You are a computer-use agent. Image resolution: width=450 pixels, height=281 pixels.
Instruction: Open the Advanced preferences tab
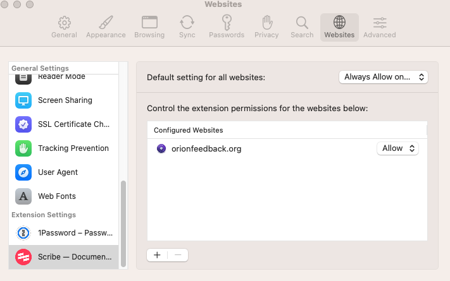click(x=380, y=27)
